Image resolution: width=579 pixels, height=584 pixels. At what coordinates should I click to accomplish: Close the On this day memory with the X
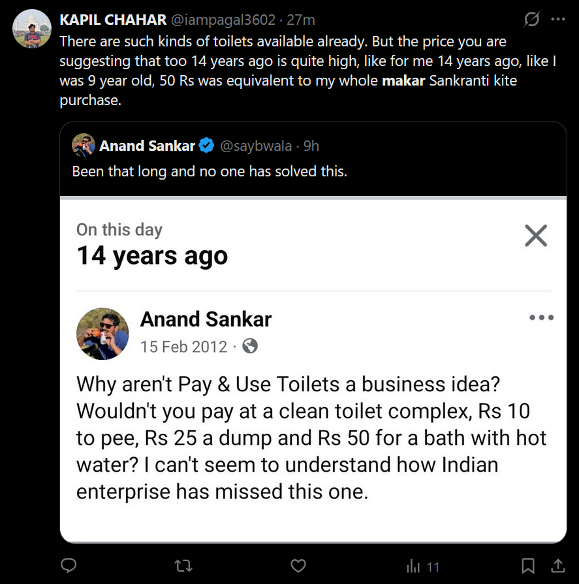point(536,235)
